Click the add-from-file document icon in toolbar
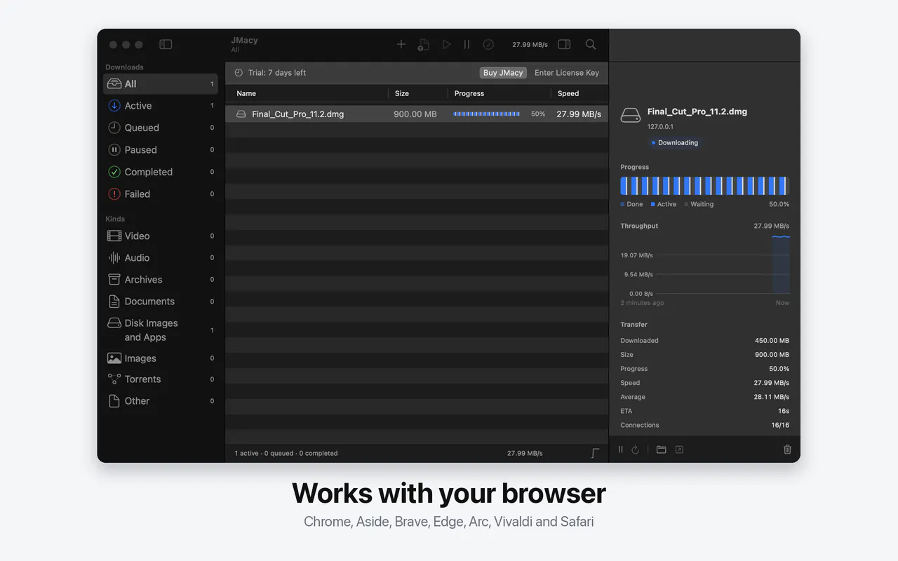 pos(423,45)
